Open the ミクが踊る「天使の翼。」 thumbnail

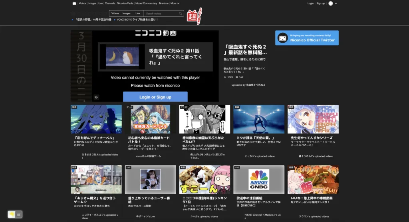(x=259, y=119)
